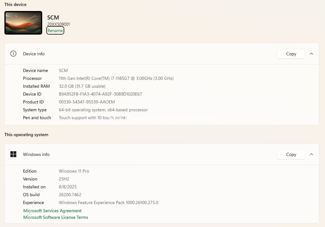Click the device wallpaper thumbnail

tap(23, 23)
